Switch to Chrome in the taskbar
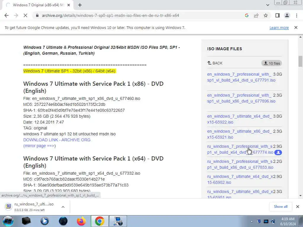 click(x=100, y=221)
